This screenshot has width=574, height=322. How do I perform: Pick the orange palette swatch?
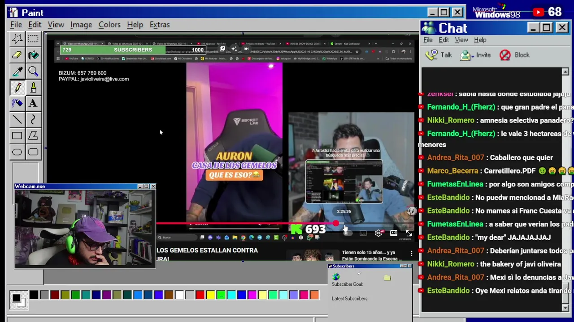coord(314,295)
